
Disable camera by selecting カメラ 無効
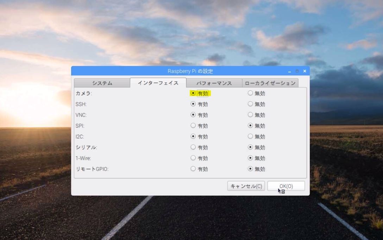250,93
